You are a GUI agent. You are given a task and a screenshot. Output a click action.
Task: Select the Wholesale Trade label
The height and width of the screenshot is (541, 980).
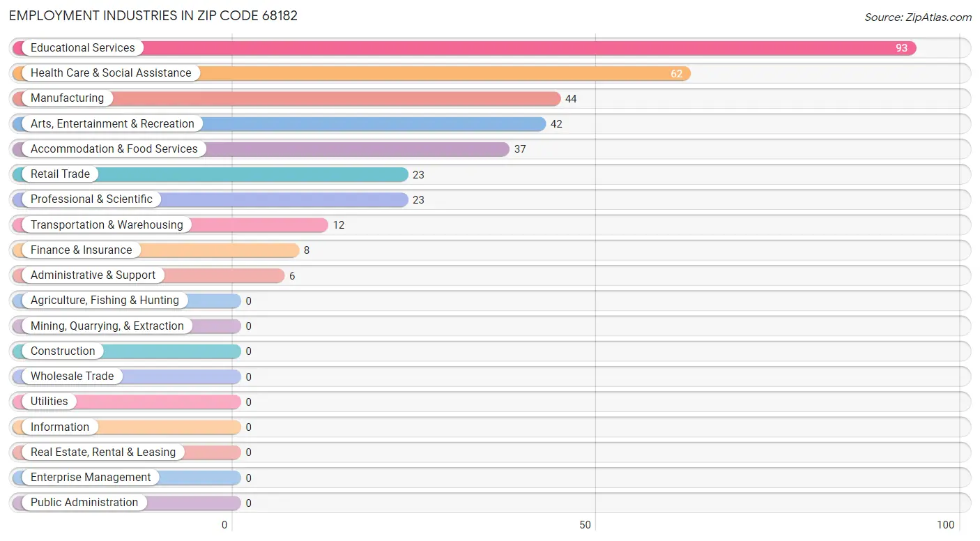[x=72, y=376]
